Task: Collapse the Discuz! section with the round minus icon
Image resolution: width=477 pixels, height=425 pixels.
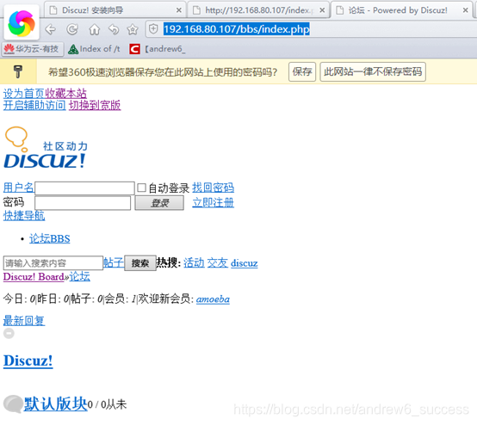Action: [9, 333]
